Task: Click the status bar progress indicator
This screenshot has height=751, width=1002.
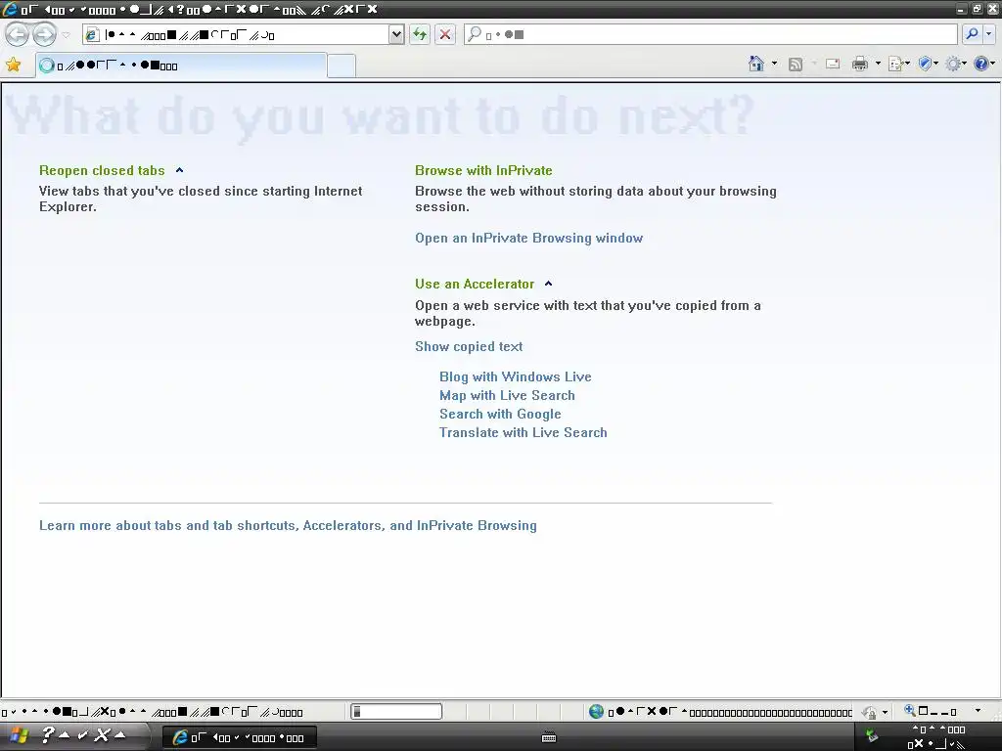Action: point(396,712)
